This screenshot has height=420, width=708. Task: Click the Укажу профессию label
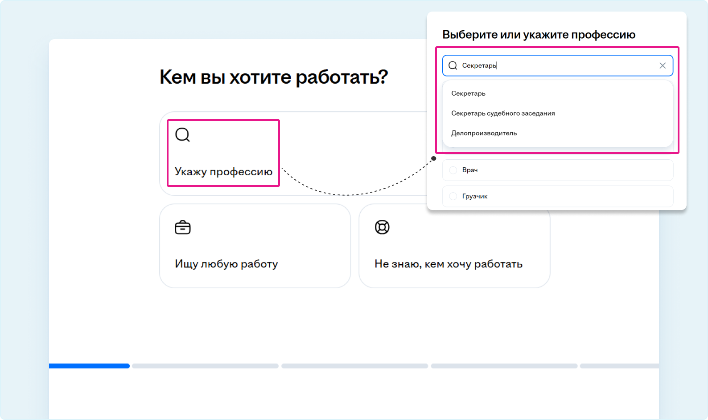(x=223, y=172)
